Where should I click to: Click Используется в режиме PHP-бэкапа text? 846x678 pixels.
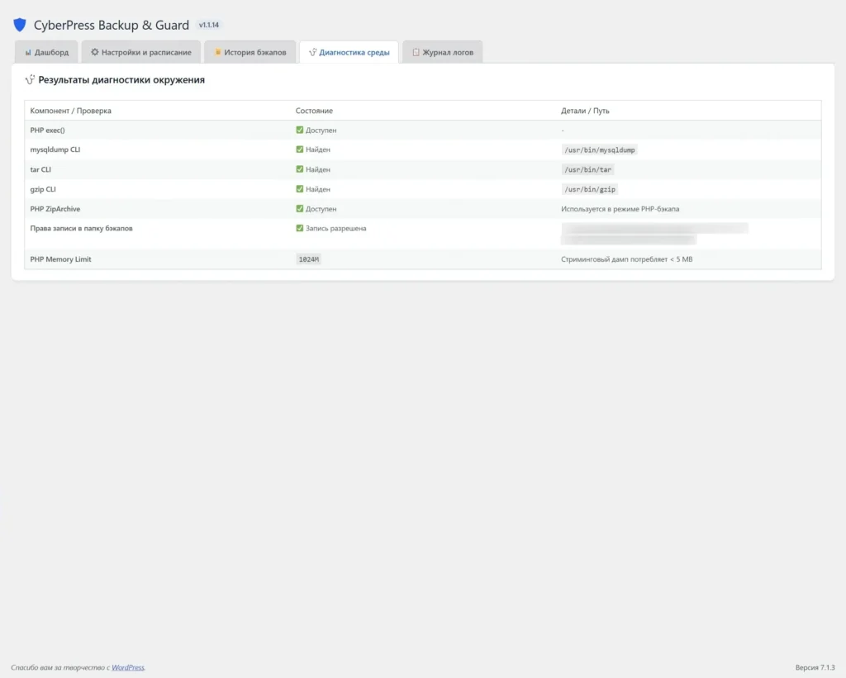620,209
